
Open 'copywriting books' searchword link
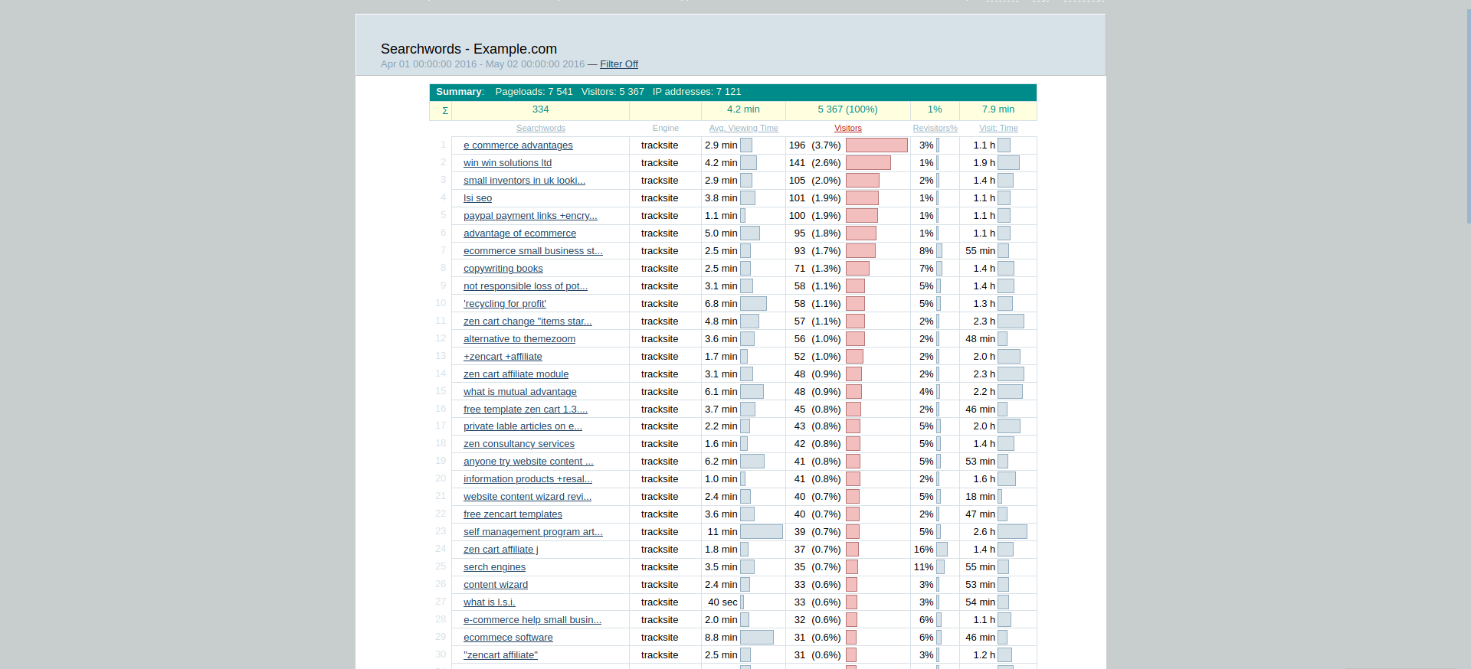pyautogui.click(x=503, y=269)
